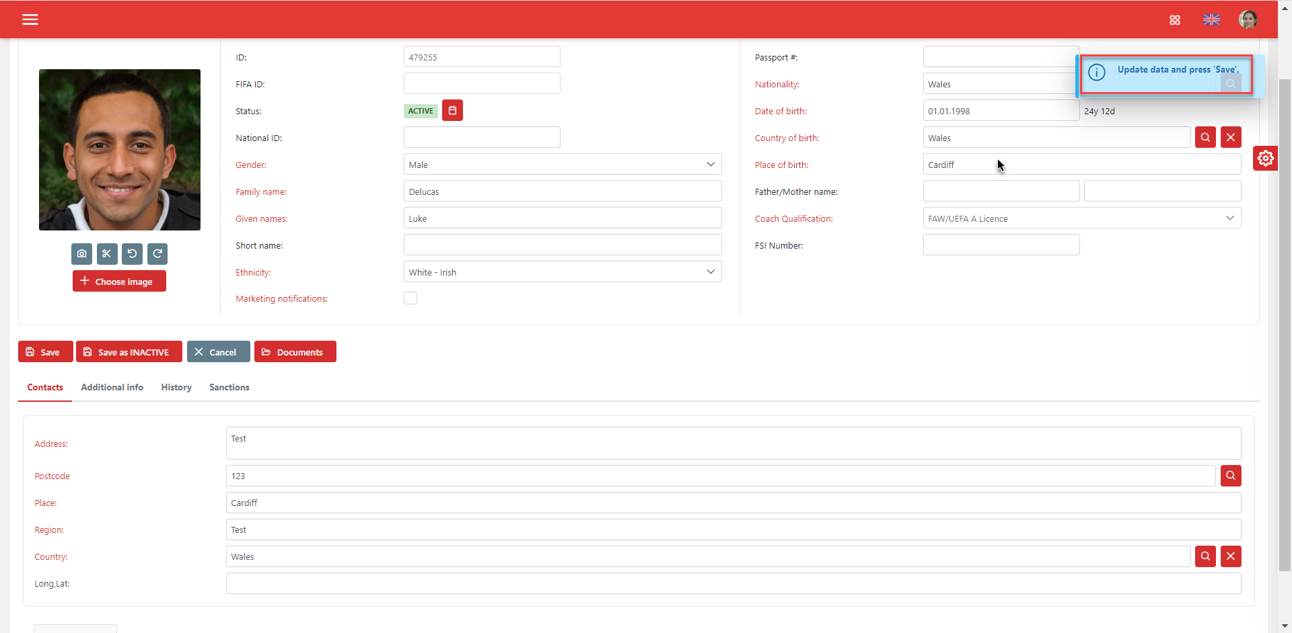Click the scissors crop image icon
Image resolution: width=1292 pixels, height=633 pixels.
pyautogui.click(x=106, y=254)
